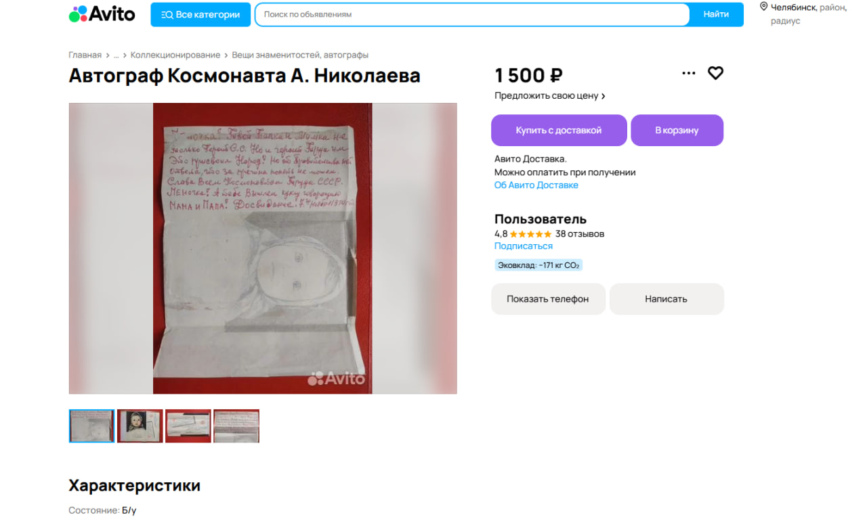Click Подписаться link under seller
Image resolution: width=867 pixels, height=525 pixels.
(524, 246)
